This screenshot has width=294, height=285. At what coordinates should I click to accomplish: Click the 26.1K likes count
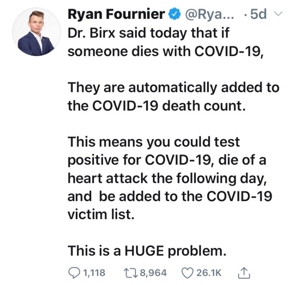(208, 273)
